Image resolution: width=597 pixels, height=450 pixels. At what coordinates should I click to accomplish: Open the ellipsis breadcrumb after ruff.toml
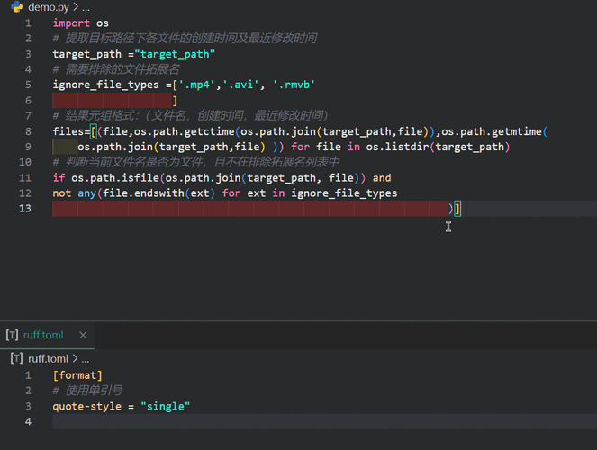(86, 359)
